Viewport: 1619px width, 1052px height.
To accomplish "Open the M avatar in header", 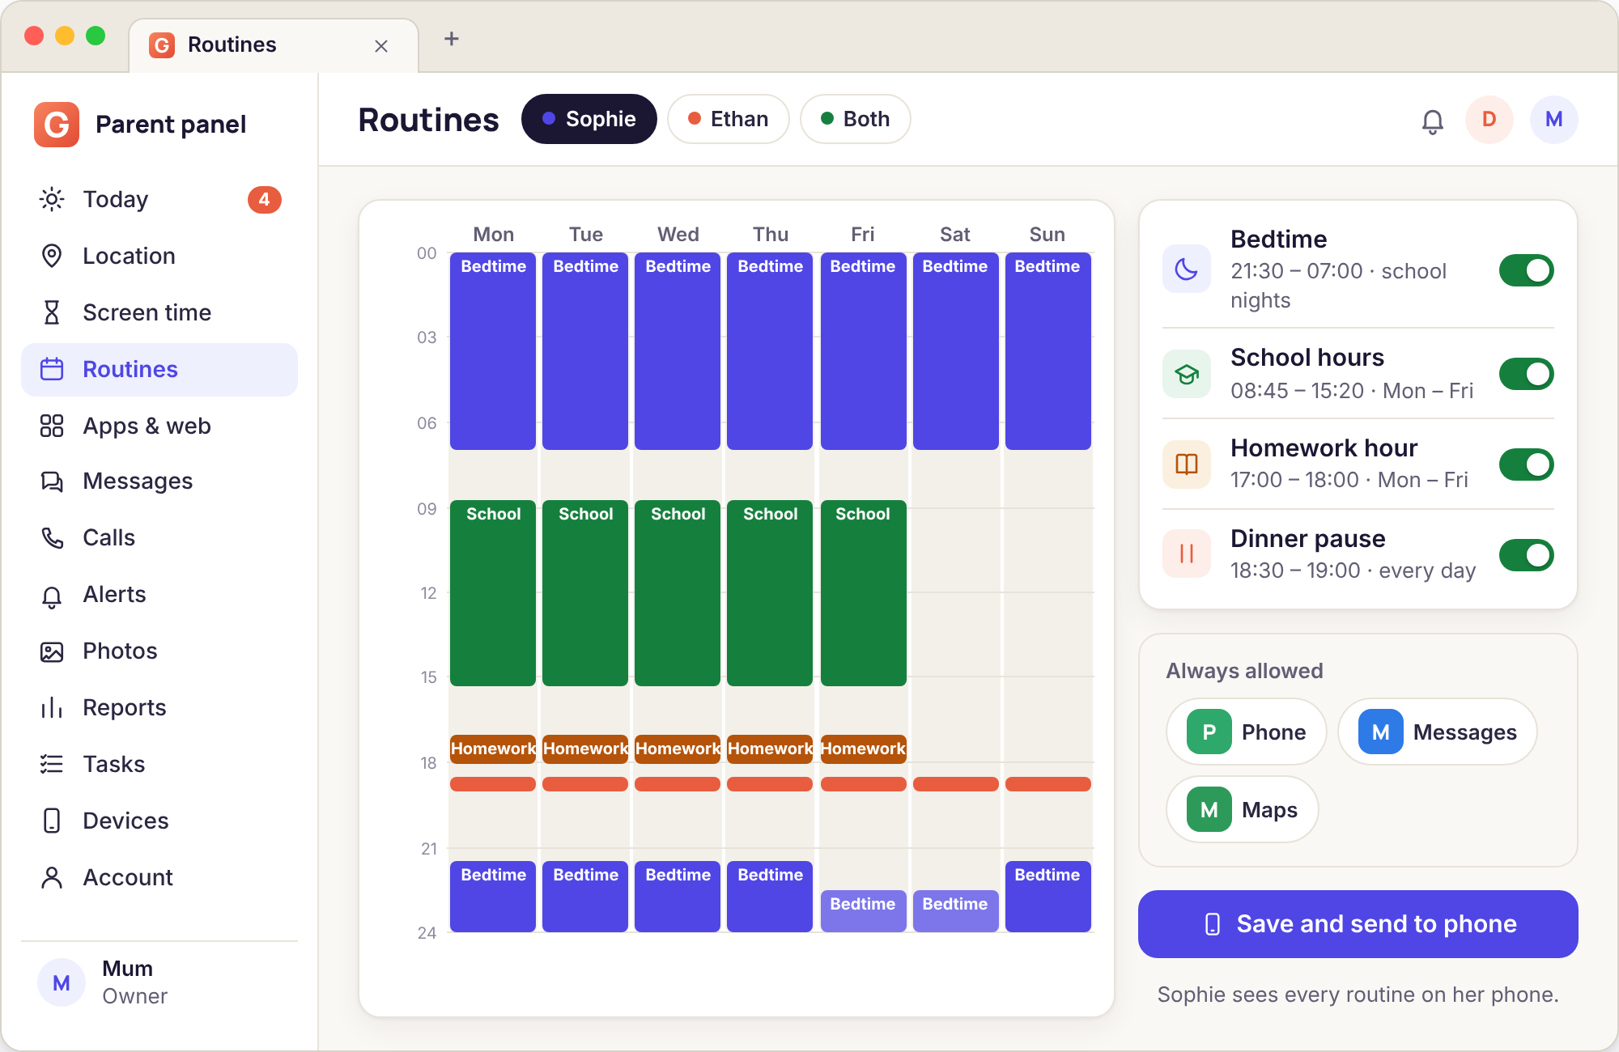I will 1554,120.
